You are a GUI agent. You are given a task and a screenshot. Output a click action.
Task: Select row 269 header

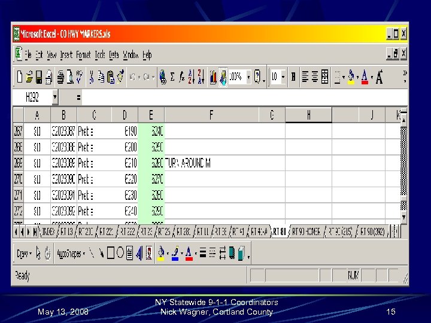18,163
